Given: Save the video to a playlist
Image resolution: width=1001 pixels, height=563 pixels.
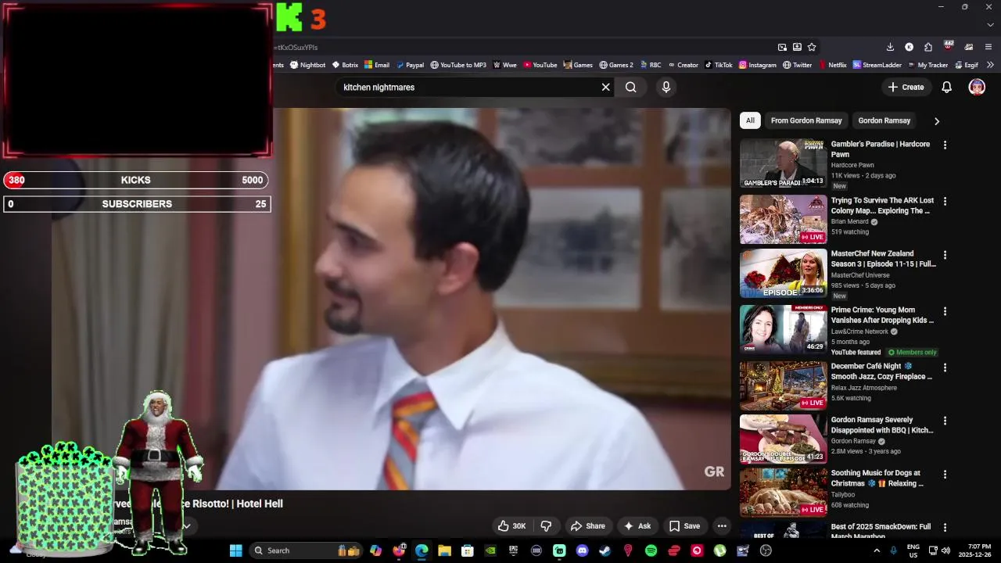Looking at the screenshot, I should click(x=684, y=526).
